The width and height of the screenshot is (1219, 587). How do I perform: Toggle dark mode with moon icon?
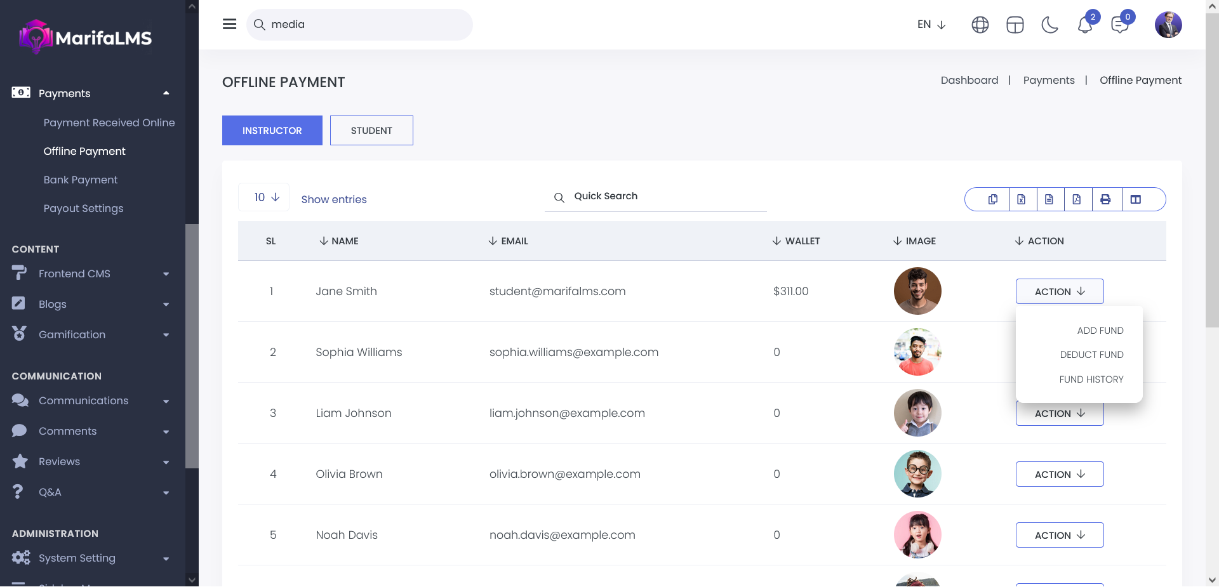1050,25
